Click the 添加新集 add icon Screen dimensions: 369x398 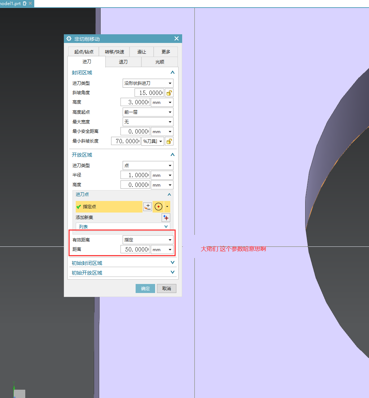[166, 218]
